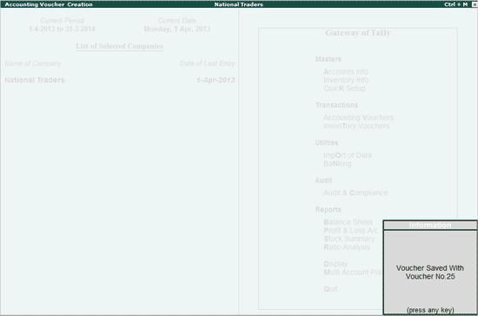Viewport: 478px width, 316px height.
Task: Open Banking under Utilities
Action: point(337,164)
